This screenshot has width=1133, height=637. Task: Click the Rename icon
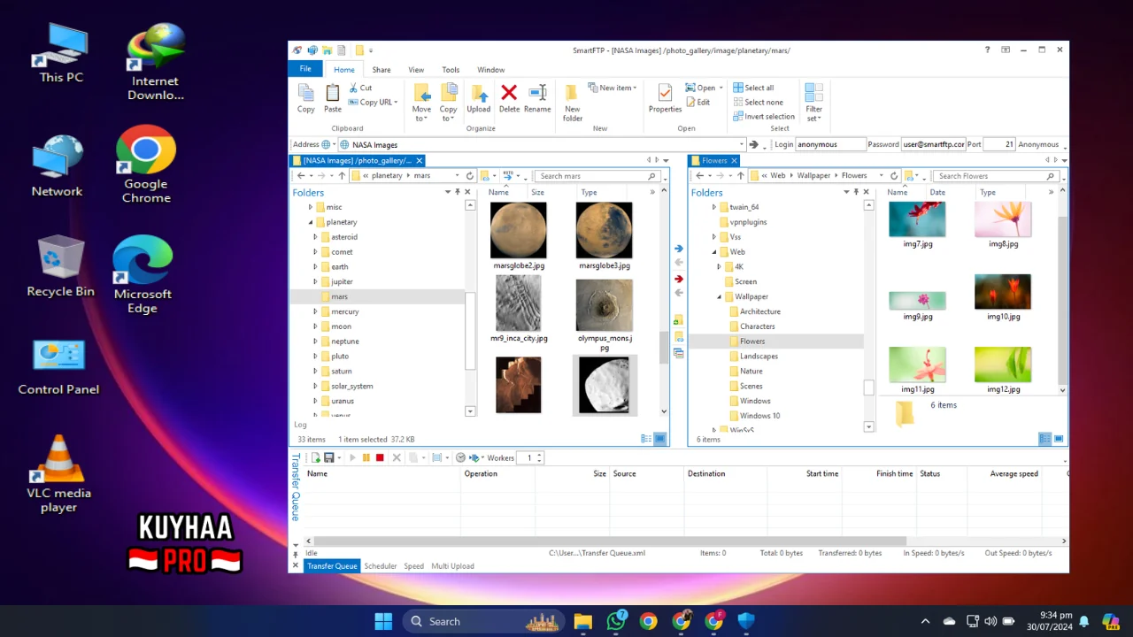537,97
